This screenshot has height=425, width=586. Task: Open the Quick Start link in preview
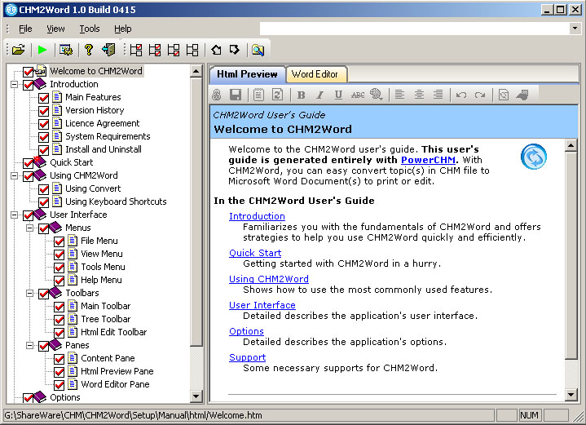(x=255, y=253)
